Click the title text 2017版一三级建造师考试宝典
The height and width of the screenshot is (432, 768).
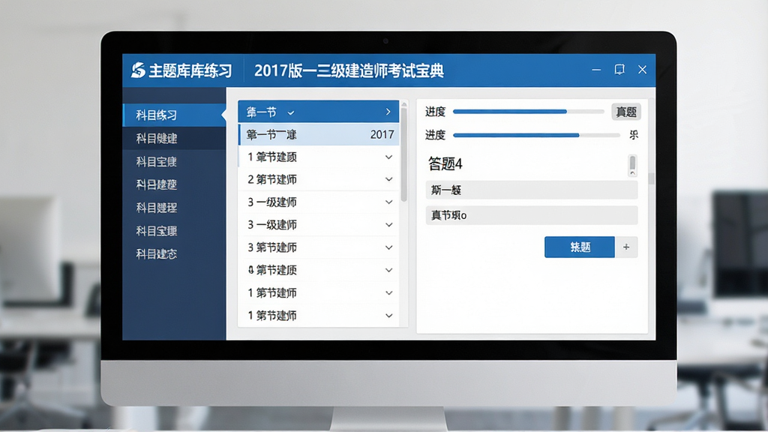349,71
